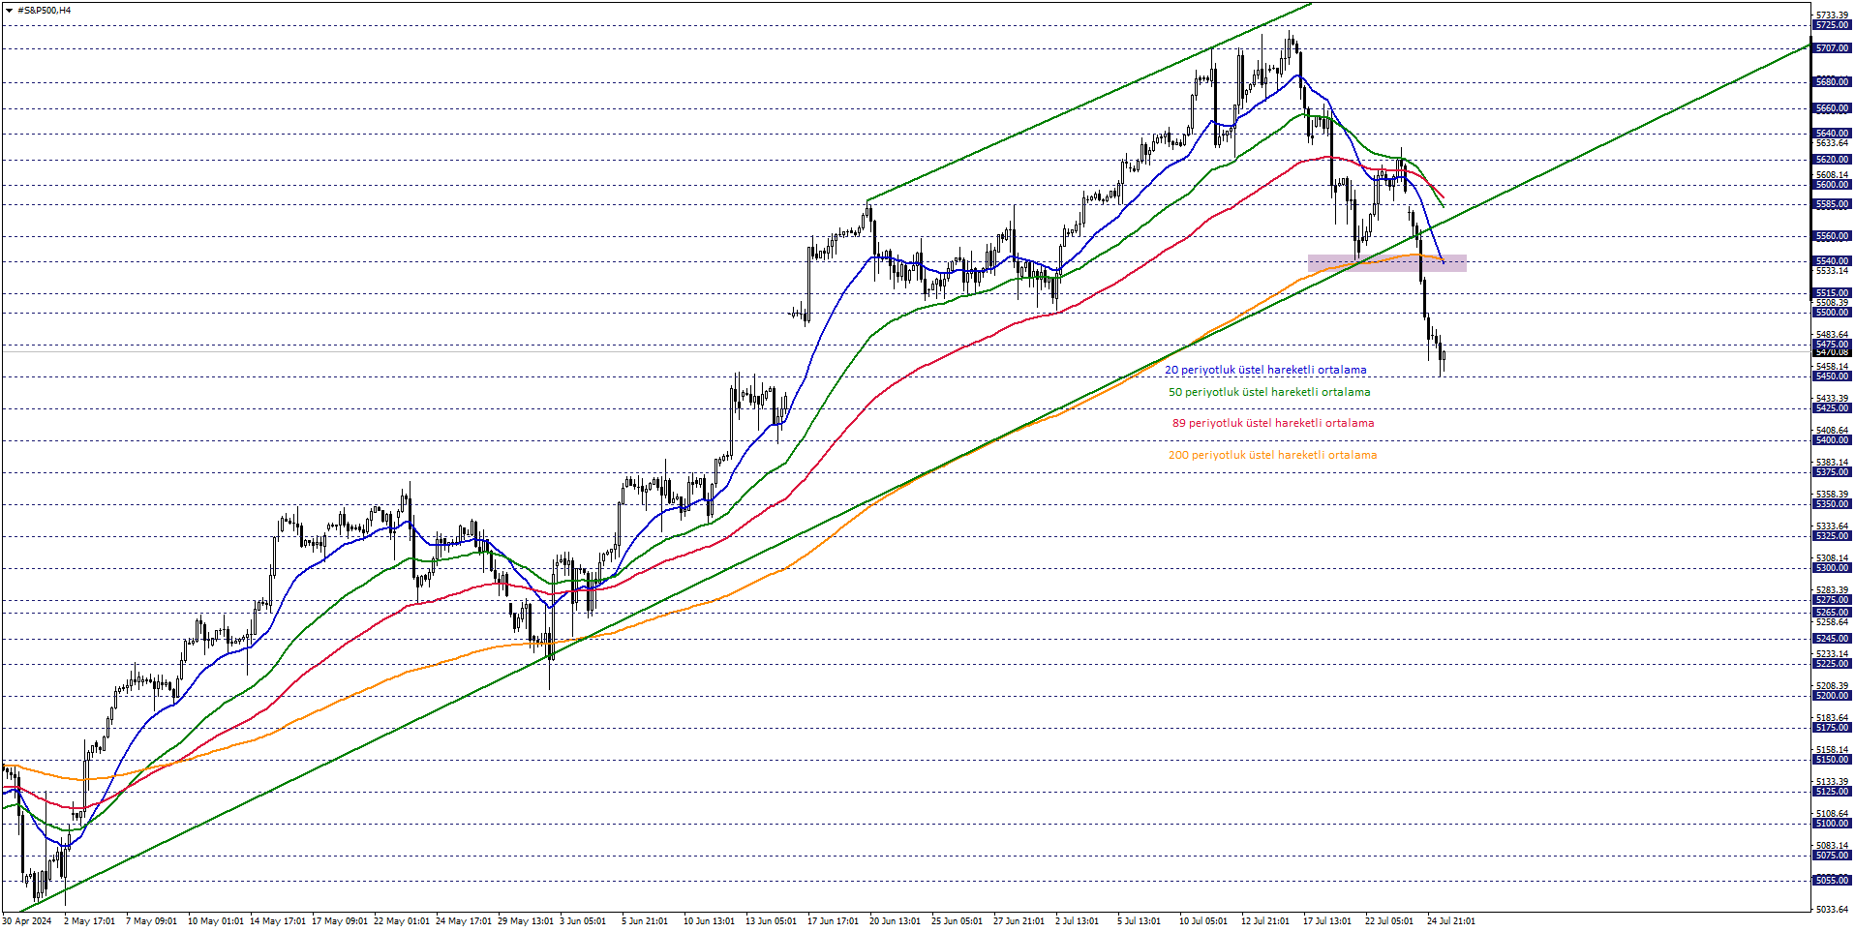The height and width of the screenshot is (932, 1855).
Task: Click the 5560.00 price level tag
Action: pos(1832,236)
